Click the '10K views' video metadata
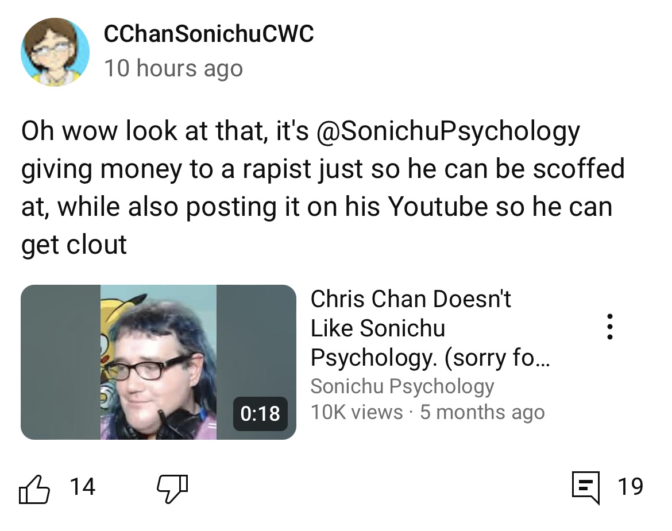Screen dimensions: 672x531 tap(357, 412)
